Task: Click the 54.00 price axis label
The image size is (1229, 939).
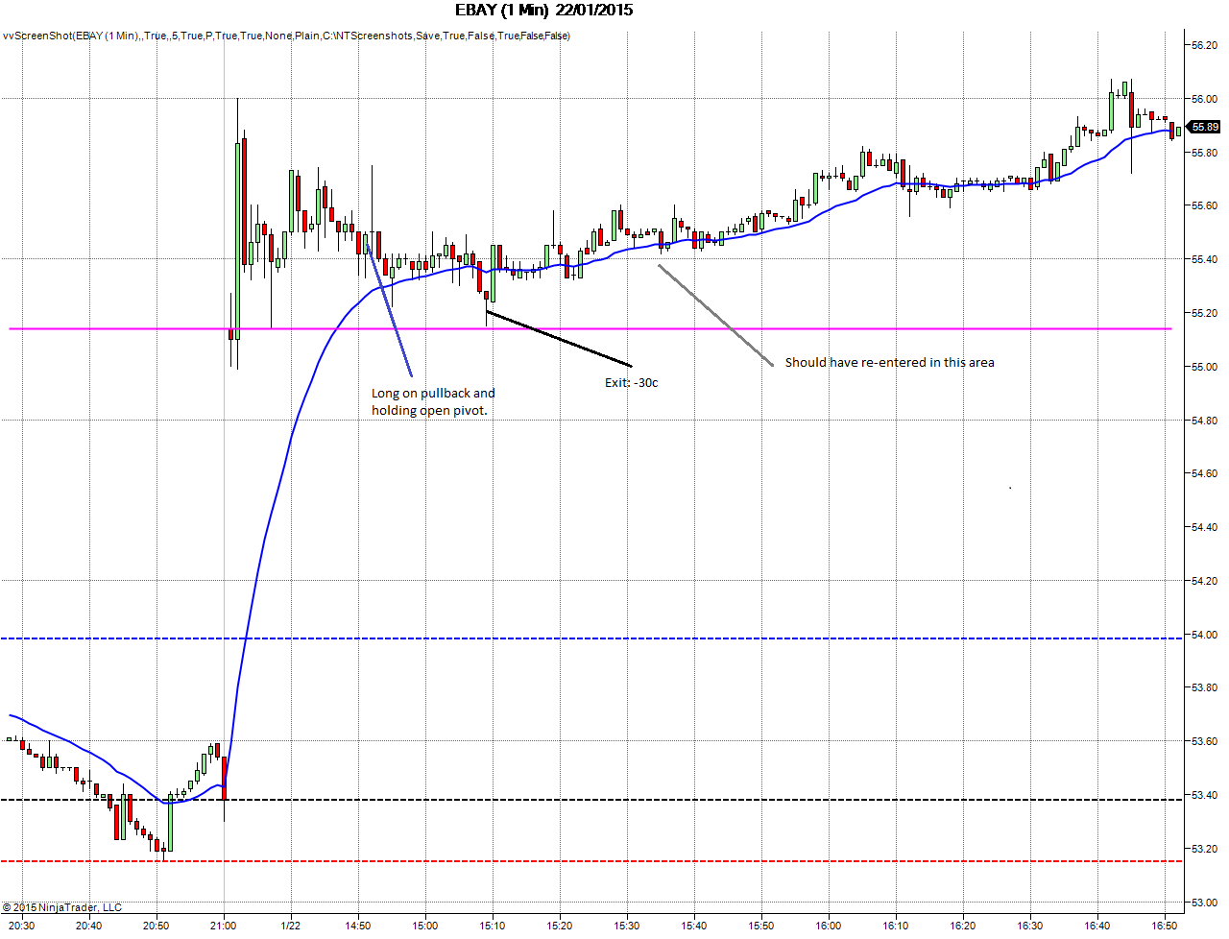Action: pyautogui.click(x=1204, y=635)
